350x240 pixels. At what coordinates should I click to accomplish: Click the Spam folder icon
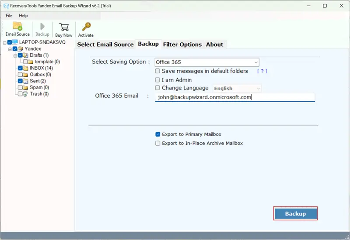tap(25, 88)
